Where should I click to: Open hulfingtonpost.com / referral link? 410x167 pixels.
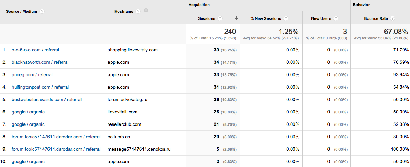(x=40, y=87)
